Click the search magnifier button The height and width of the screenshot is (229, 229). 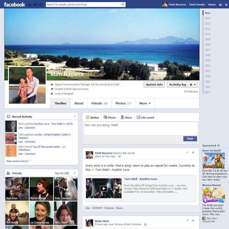pos(123,5)
